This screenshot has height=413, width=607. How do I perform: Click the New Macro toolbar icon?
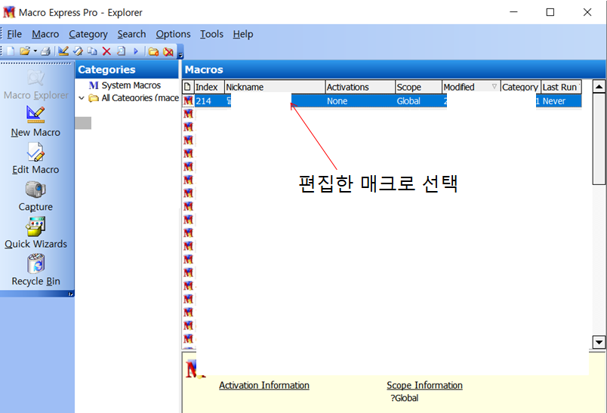[63, 51]
